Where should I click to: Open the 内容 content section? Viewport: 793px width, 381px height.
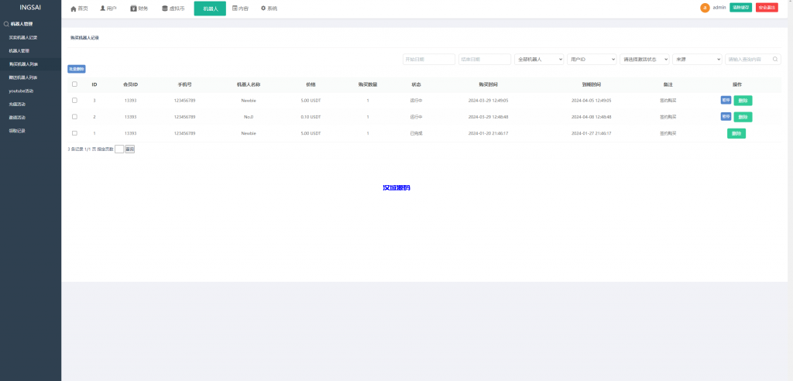point(240,9)
